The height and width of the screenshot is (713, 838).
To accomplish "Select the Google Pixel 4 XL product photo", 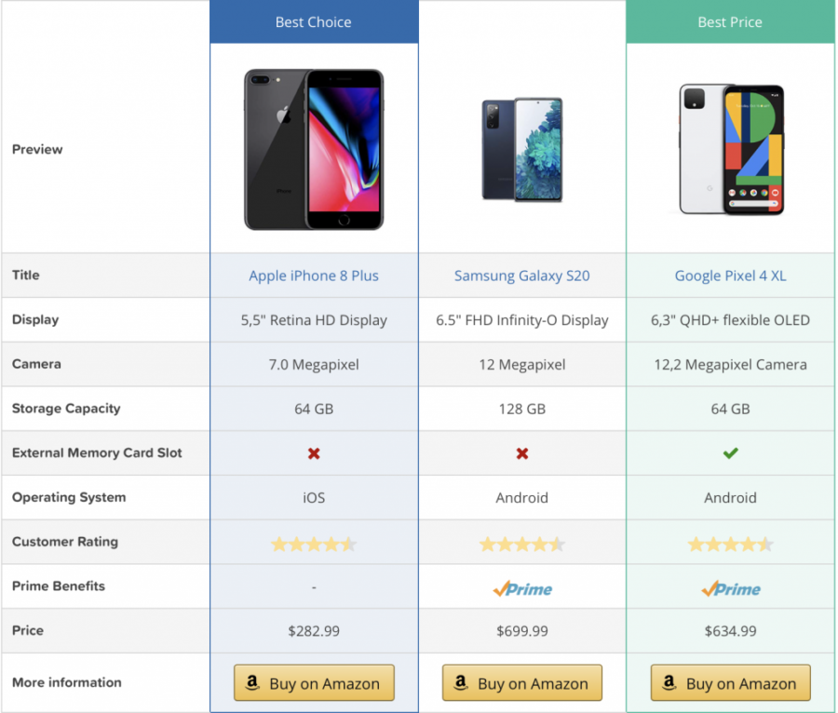I will click(x=730, y=149).
